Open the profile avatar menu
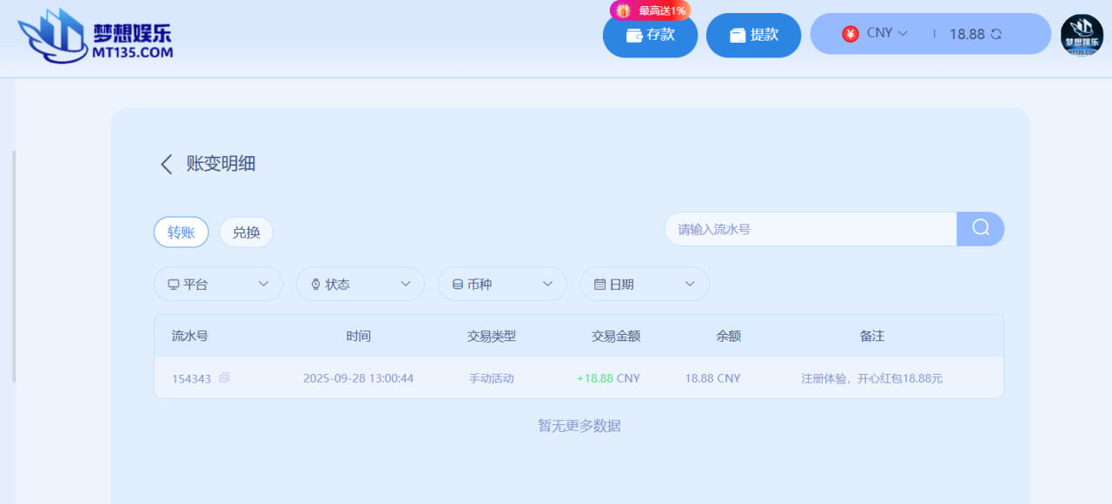The width and height of the screenshot is (1112, 504). coord(1082,36)
